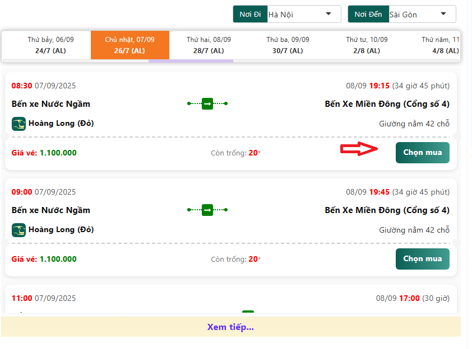472x349 pixels.
Task: Click green route arrow icon in 08:30 trip
Action: pyautogui.click(x=207, y=103)
